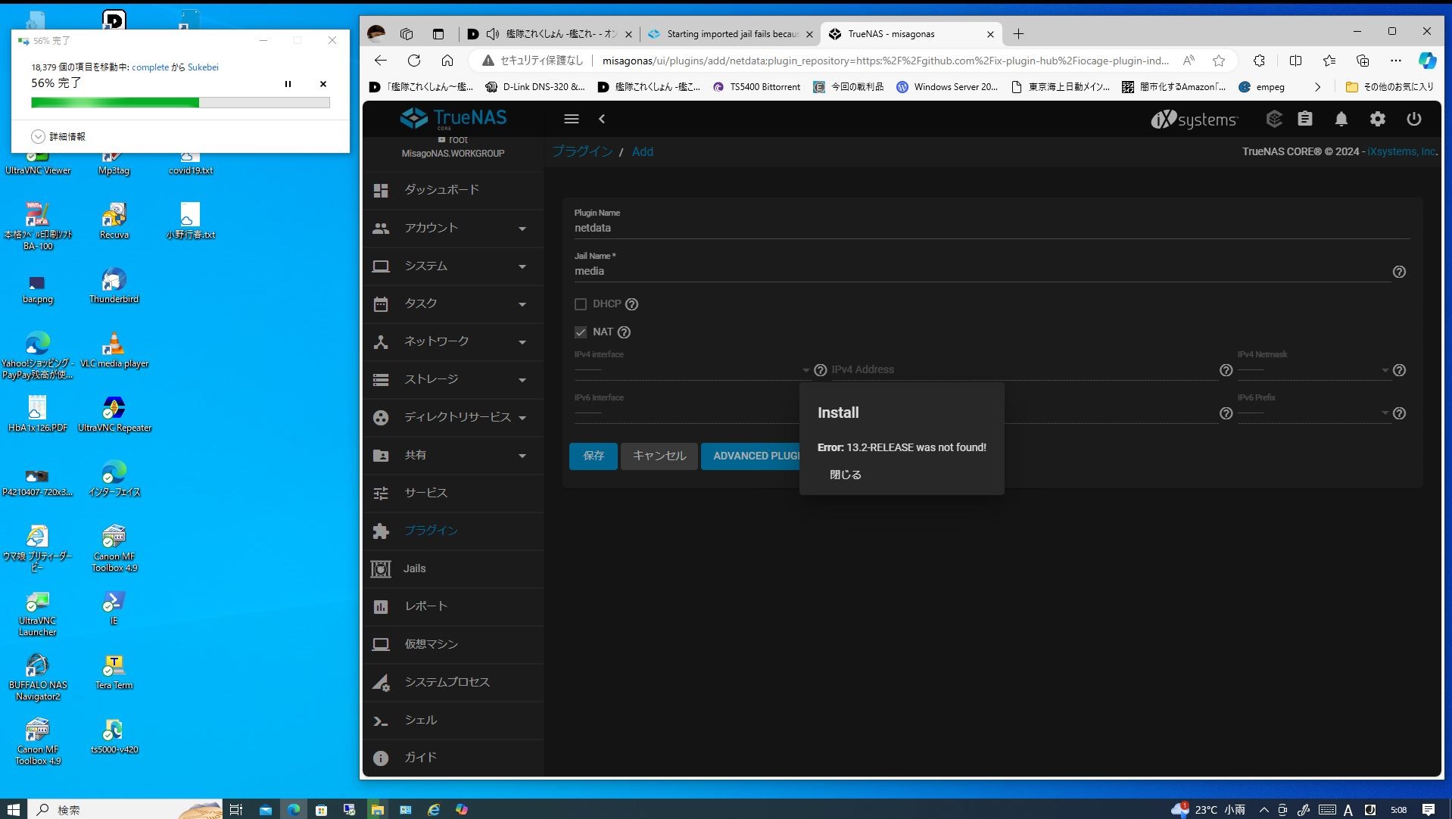1452x819 pixels.
Task: Show NAT help tooltip icon
Action: [624, 332]
